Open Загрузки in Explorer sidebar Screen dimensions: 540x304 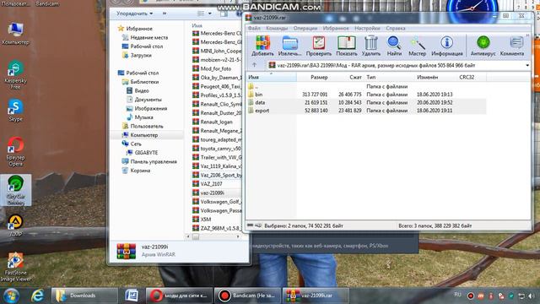tap(141, 55)
